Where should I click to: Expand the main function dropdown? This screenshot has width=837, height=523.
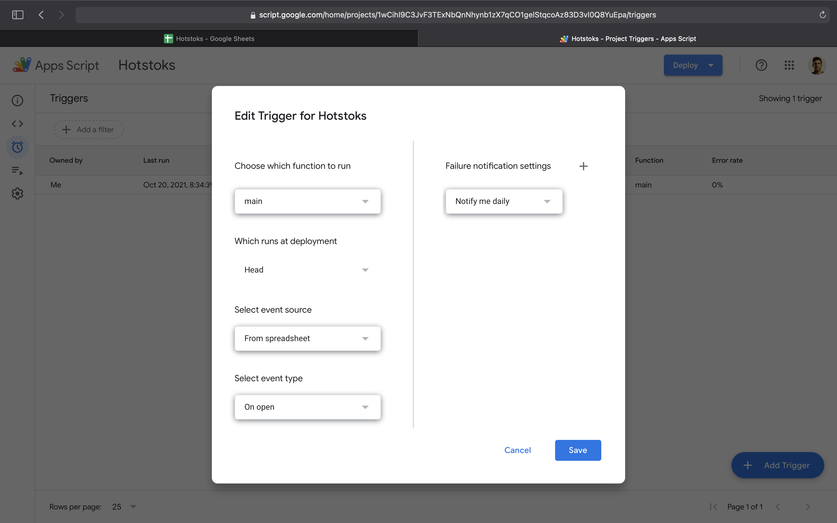(x=307, y=201)
